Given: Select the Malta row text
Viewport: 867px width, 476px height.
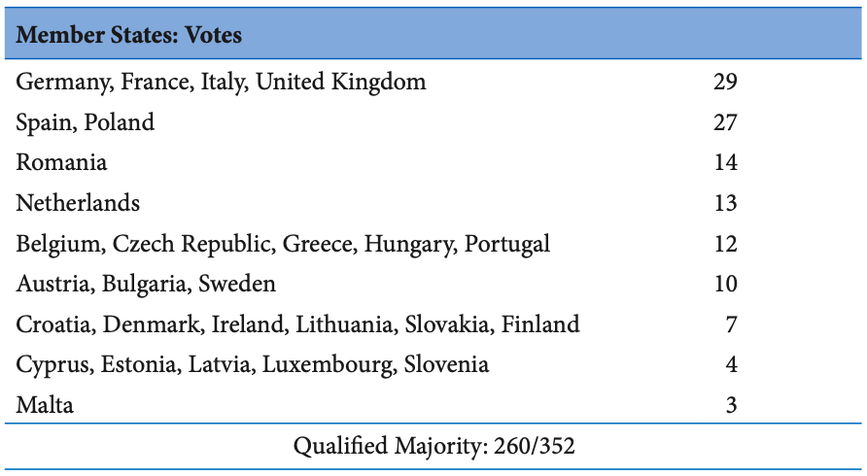Looking at the screenshot, I should click(x=45, y=405).
